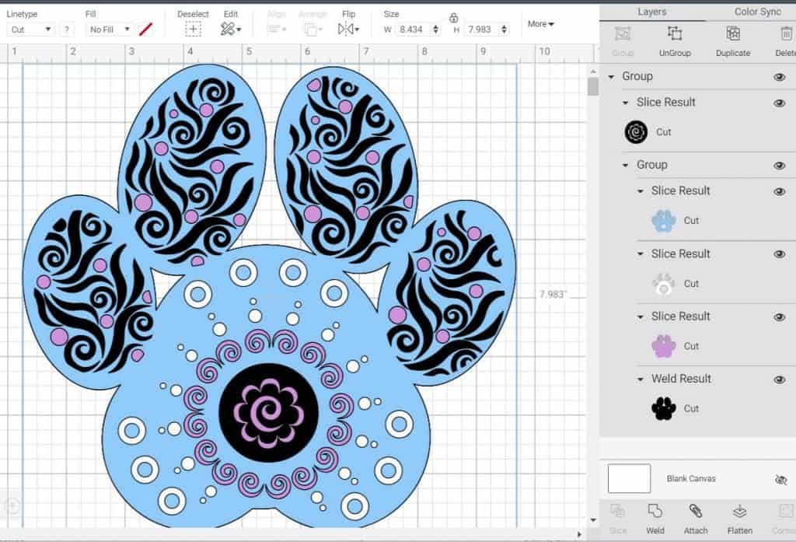Click the canvas horizontal scroll-right arrow
The width and height of the screenshot is (796, 542).
point(579,534)
